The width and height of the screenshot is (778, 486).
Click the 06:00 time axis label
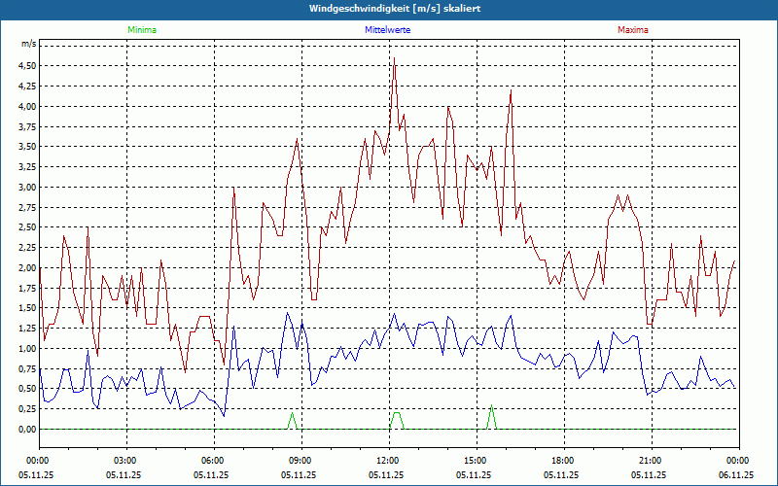coord(214,461)
